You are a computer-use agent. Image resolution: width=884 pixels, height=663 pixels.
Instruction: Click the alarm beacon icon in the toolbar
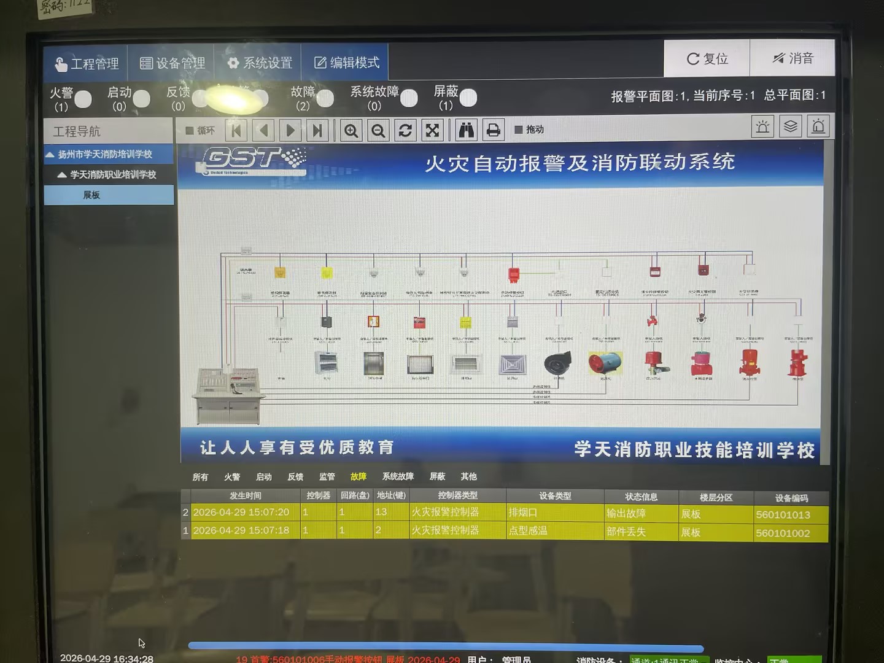coord(762,127)
